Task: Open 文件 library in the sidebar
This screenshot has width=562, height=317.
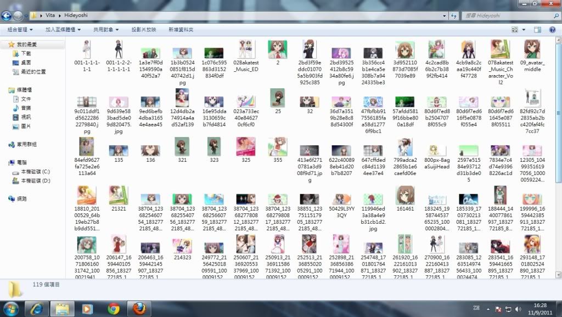Action: point(26,99)
